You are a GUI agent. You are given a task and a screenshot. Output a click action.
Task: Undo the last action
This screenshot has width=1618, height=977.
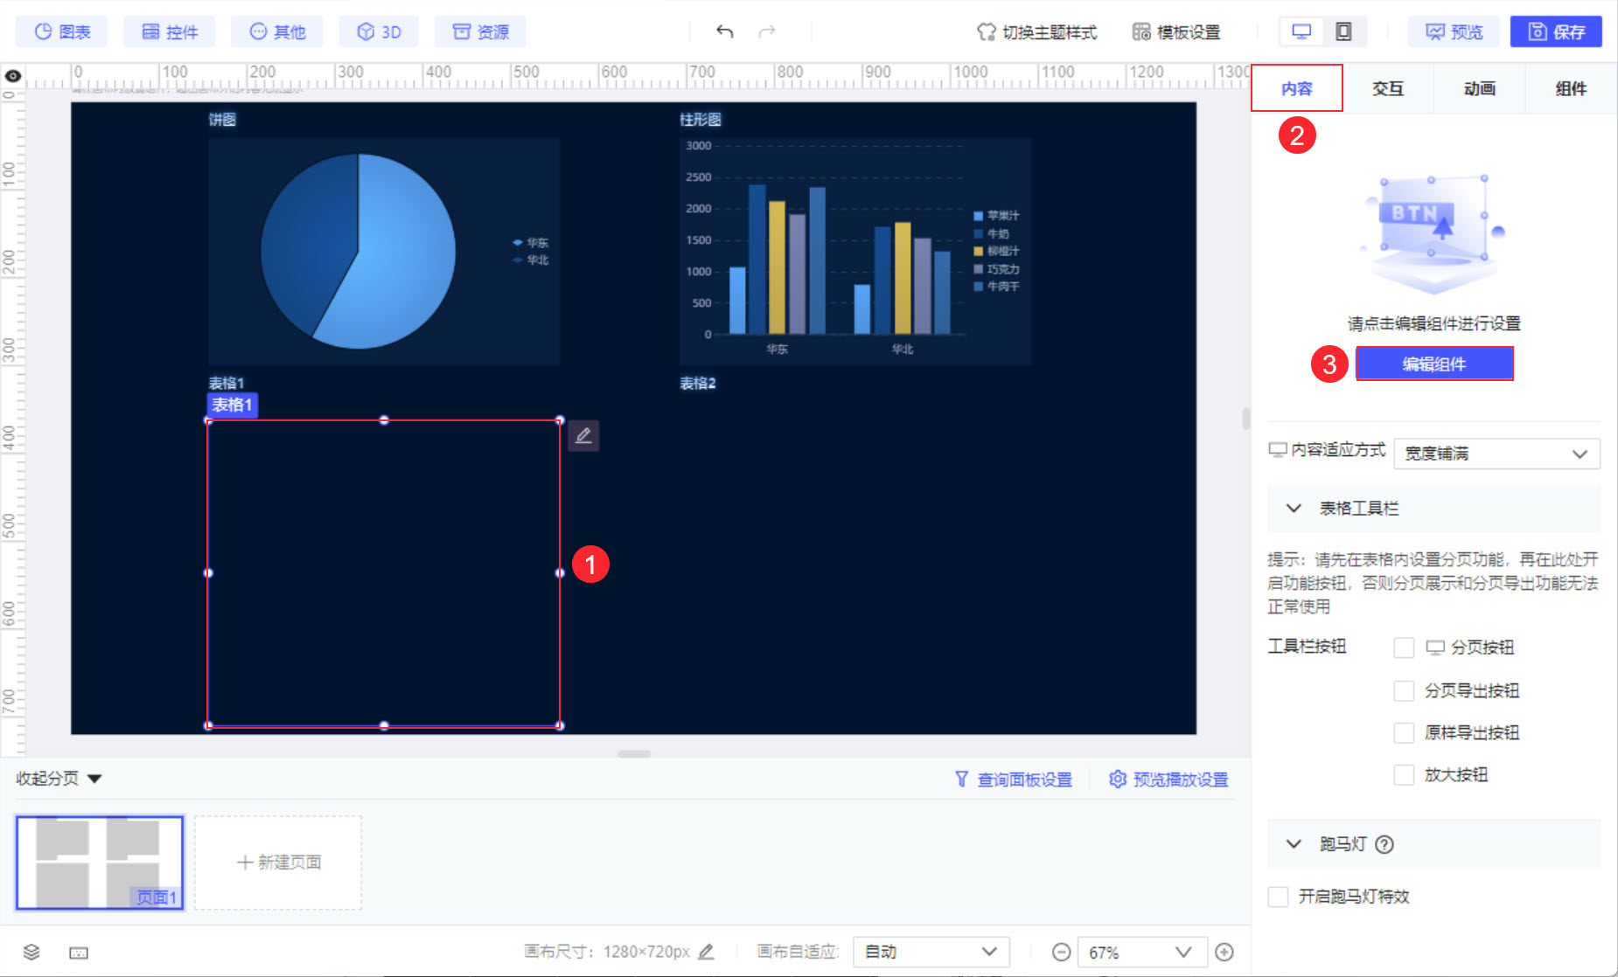724,31
